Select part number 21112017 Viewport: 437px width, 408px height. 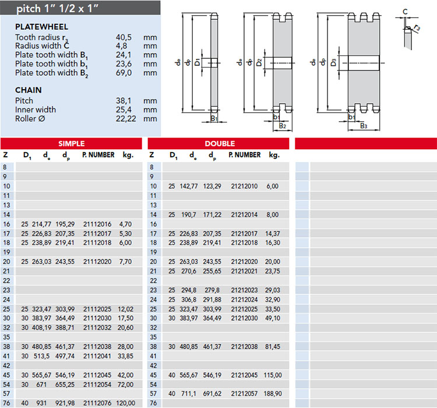click(97, 233)
